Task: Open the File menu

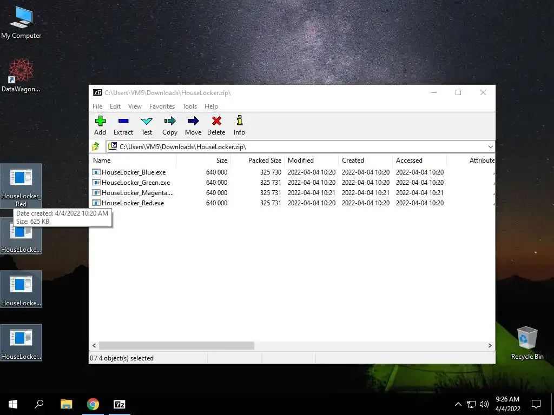Action: [97, 106]
